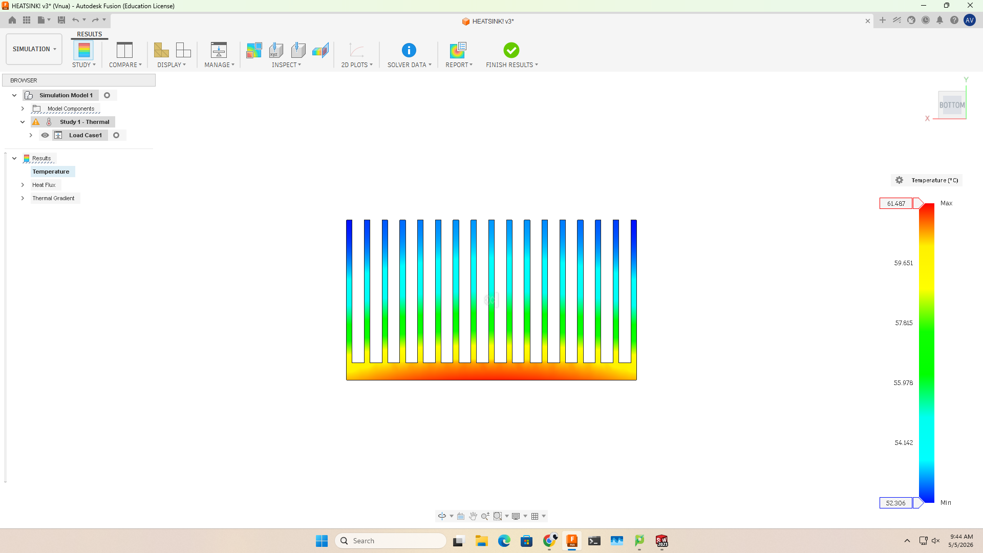
Task: Click the temperature color legend bar
Action: tap(927, 353)
